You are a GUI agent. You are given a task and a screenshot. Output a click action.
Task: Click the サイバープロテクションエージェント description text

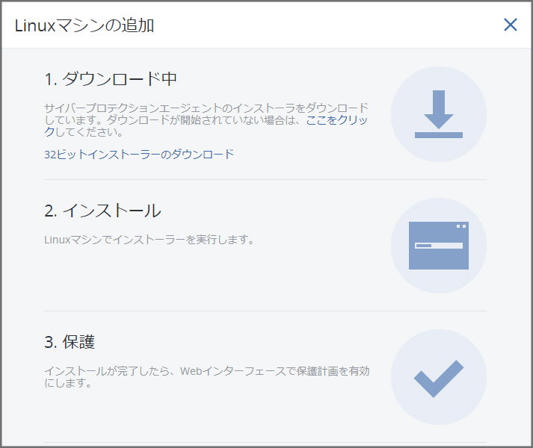(206, 120)
